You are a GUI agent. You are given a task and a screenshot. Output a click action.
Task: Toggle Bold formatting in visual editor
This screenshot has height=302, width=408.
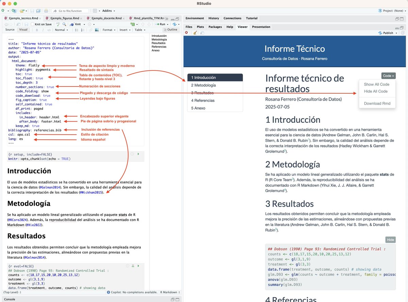pos(37,30)
